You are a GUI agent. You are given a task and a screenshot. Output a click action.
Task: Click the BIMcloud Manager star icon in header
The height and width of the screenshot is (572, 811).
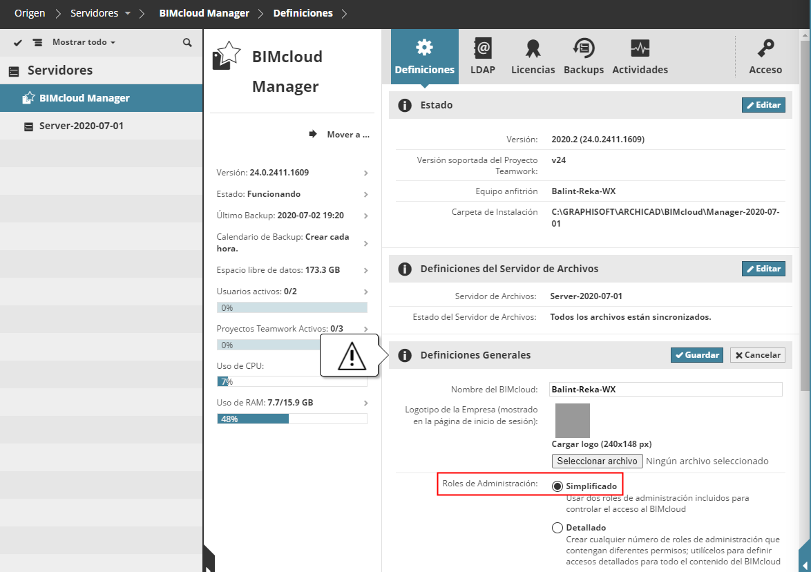tap(227, 55)
